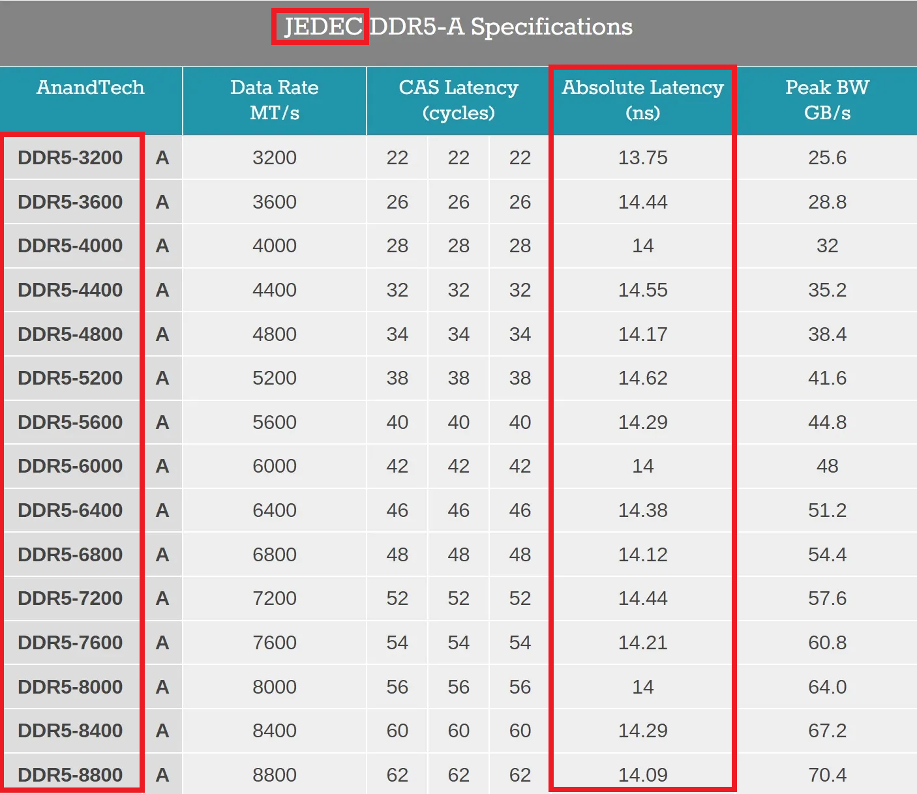The height and width of the screenshot is (794, 917).
Task: Select the data rate value '8800'
Action: pos(275,775)
